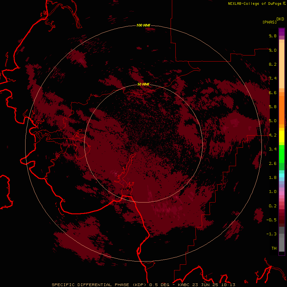Click the 50 NMI range ring label
The height and width of the screenshot is (287, 287).
coord(143,84)
